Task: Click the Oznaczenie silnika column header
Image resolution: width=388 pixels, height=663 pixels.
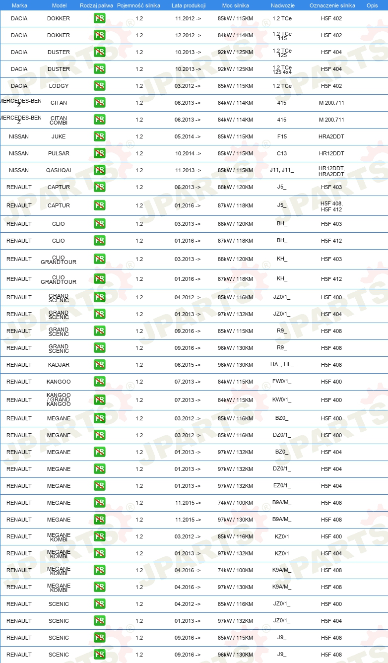Action: coord(332,5)
